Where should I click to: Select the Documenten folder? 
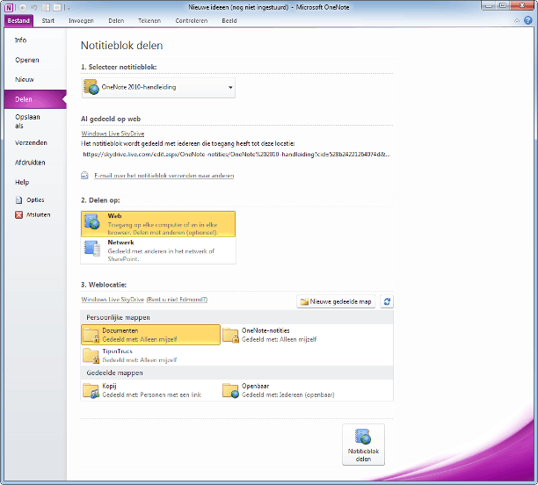coord(150,335)
